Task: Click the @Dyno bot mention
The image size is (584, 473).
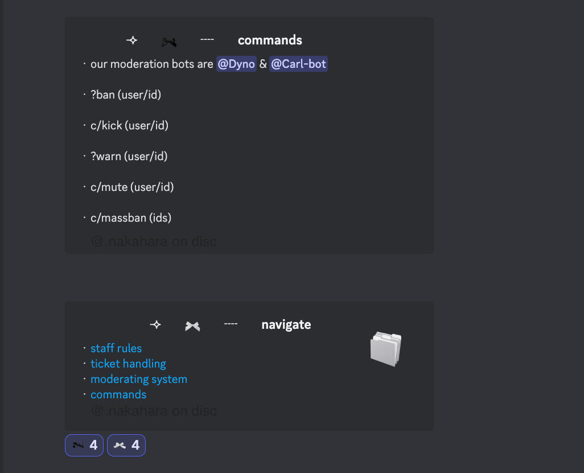Action: 236,64
